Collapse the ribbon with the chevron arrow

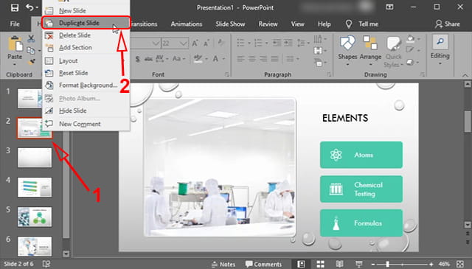[x=465, y=75]
